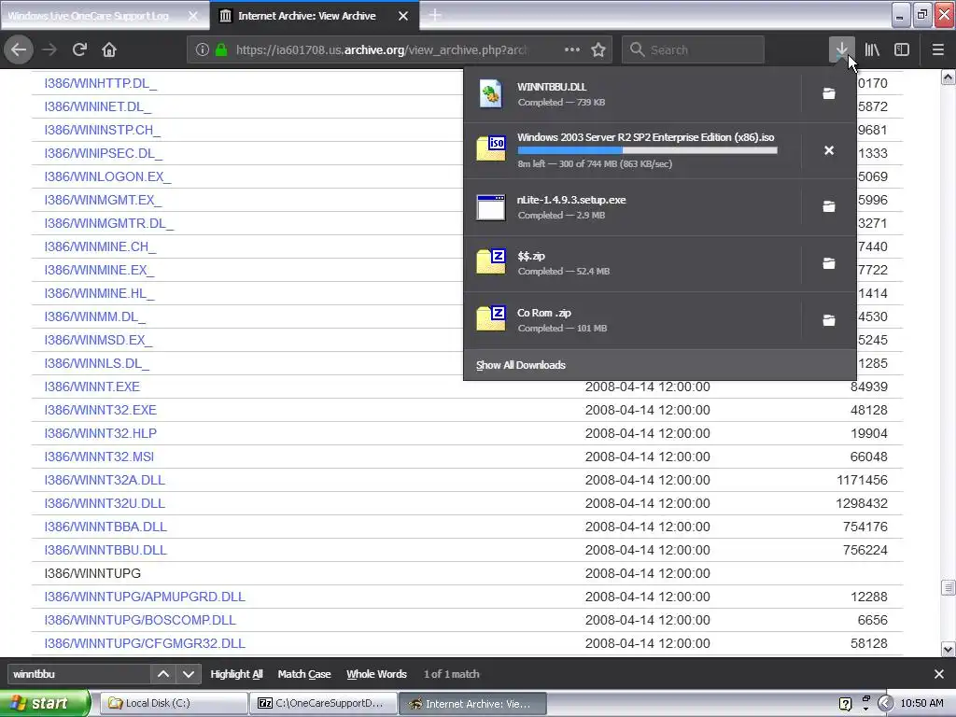Go back using the browser back arrow
The width and height of the screenshot is (956, 717).
pos(19,49)
